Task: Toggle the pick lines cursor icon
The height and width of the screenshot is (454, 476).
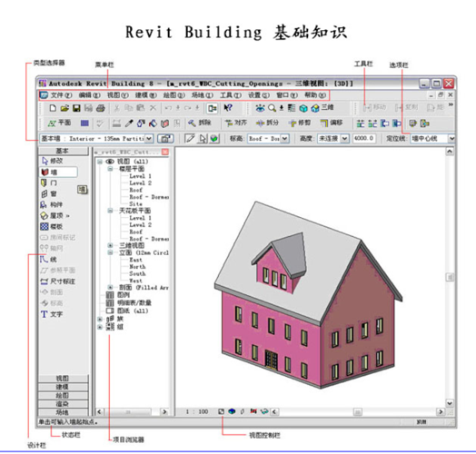Action: click(203, 139)
